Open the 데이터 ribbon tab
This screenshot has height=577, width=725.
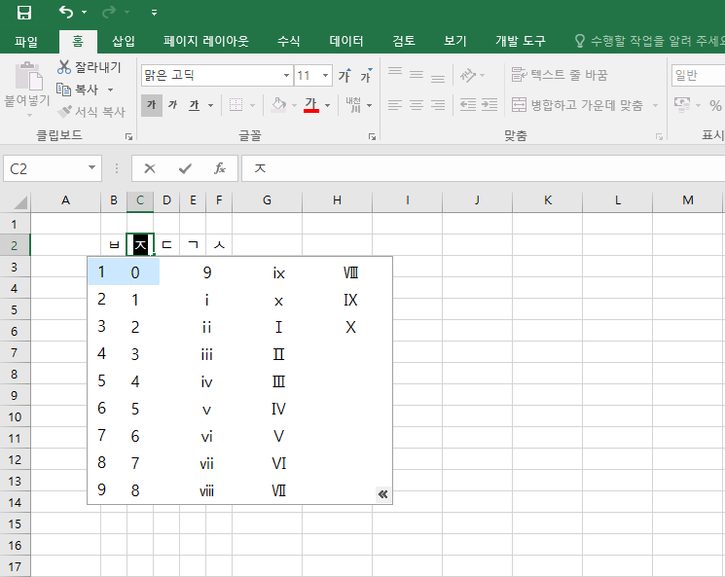click(346, 42)
